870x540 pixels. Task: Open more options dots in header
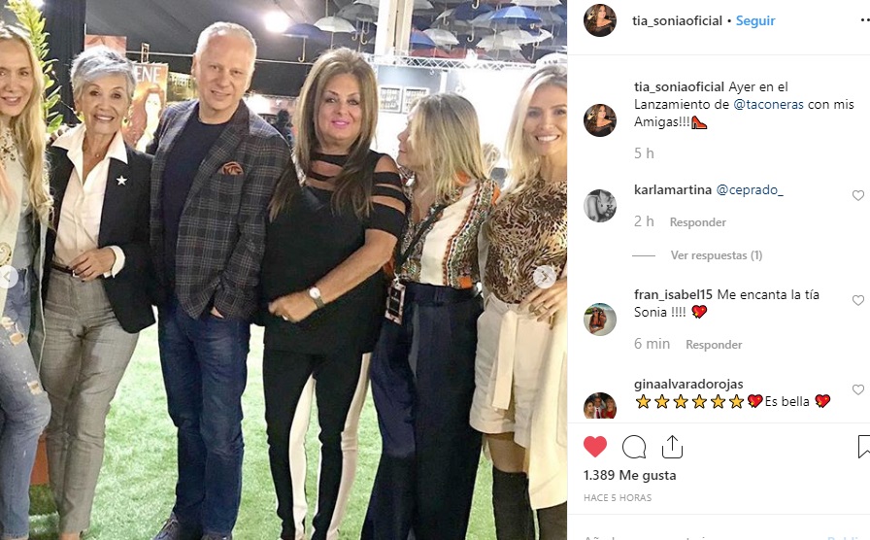point(865,20)
